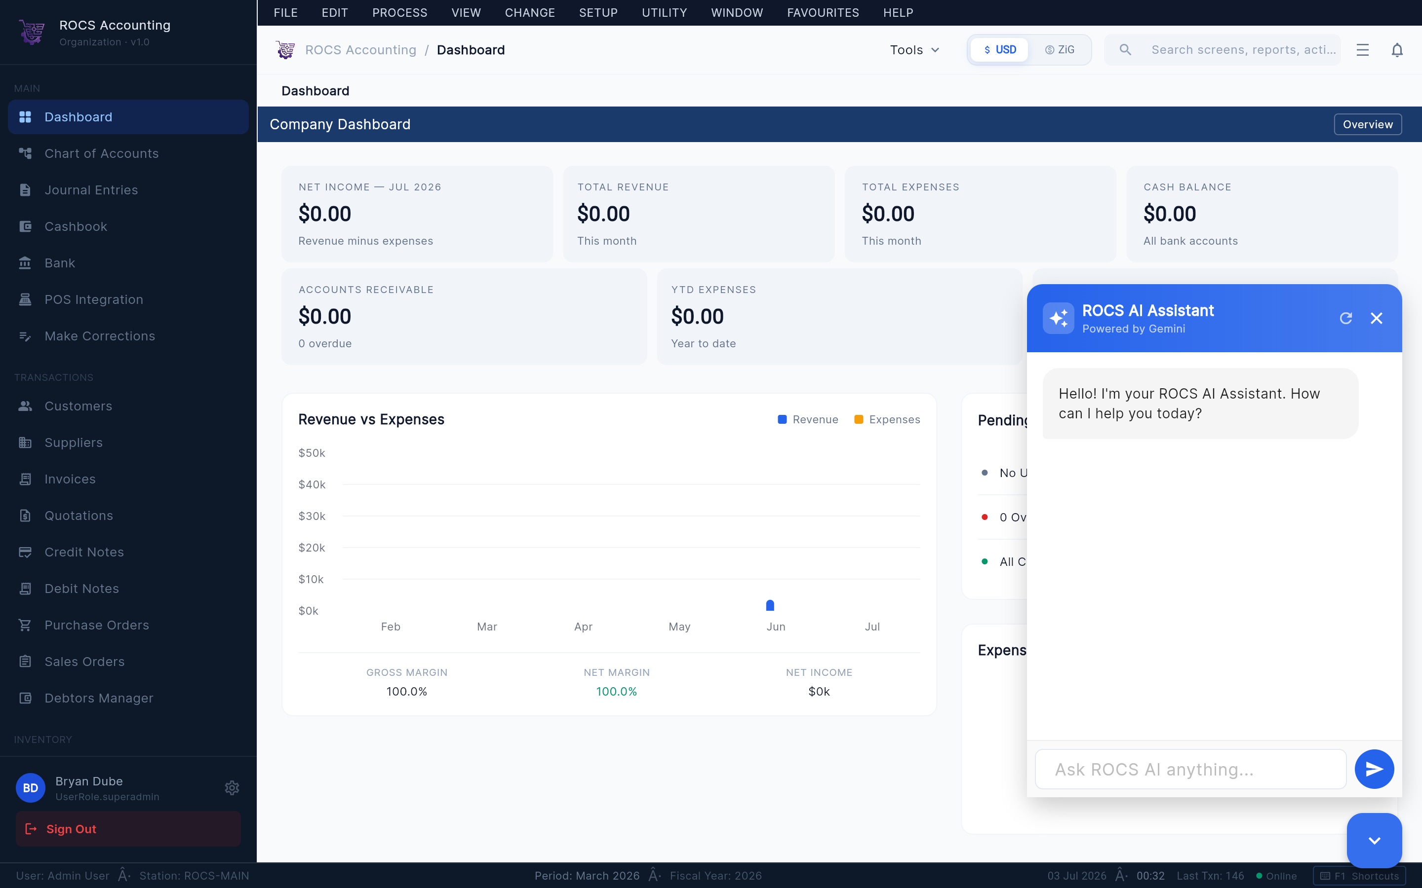Click the Purchase Orders cart icon
This screenshot has width=1422, height=888.
coord(25,625)
